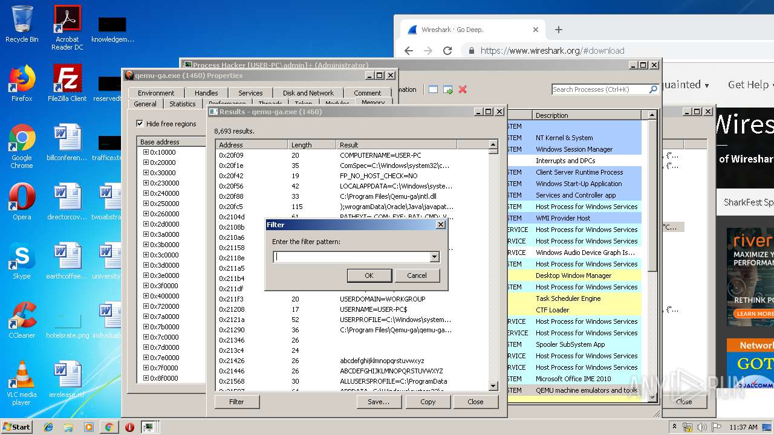The width and height of the screenshot is (774, 435).
Task: Expand the 0x230000 memory region
Action: (146, 183)
